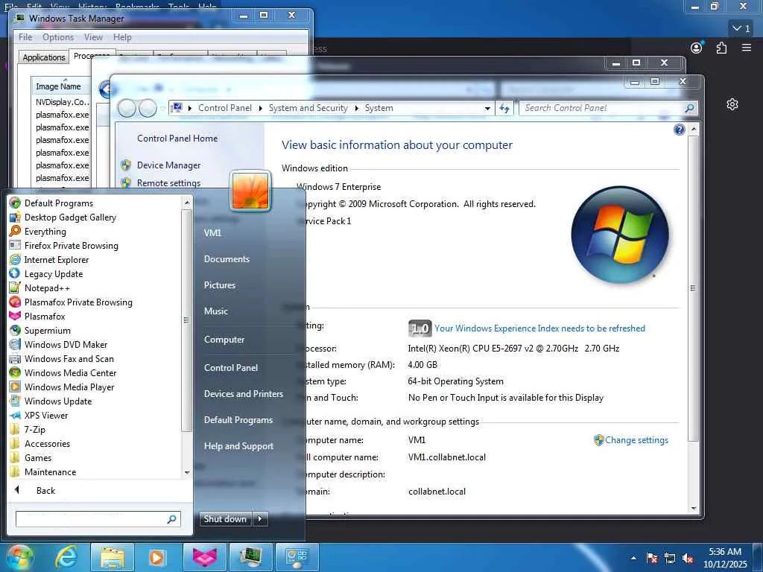Show hidden tray icons arrow
Viewport: 763px width, 572px height.
(x=633, y=559)
